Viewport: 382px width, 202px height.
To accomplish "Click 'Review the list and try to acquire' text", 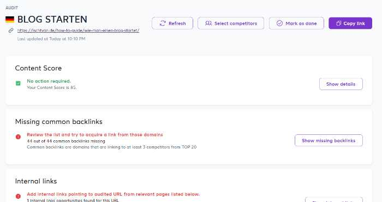I will pyautogui.click(x=95, y=135).
